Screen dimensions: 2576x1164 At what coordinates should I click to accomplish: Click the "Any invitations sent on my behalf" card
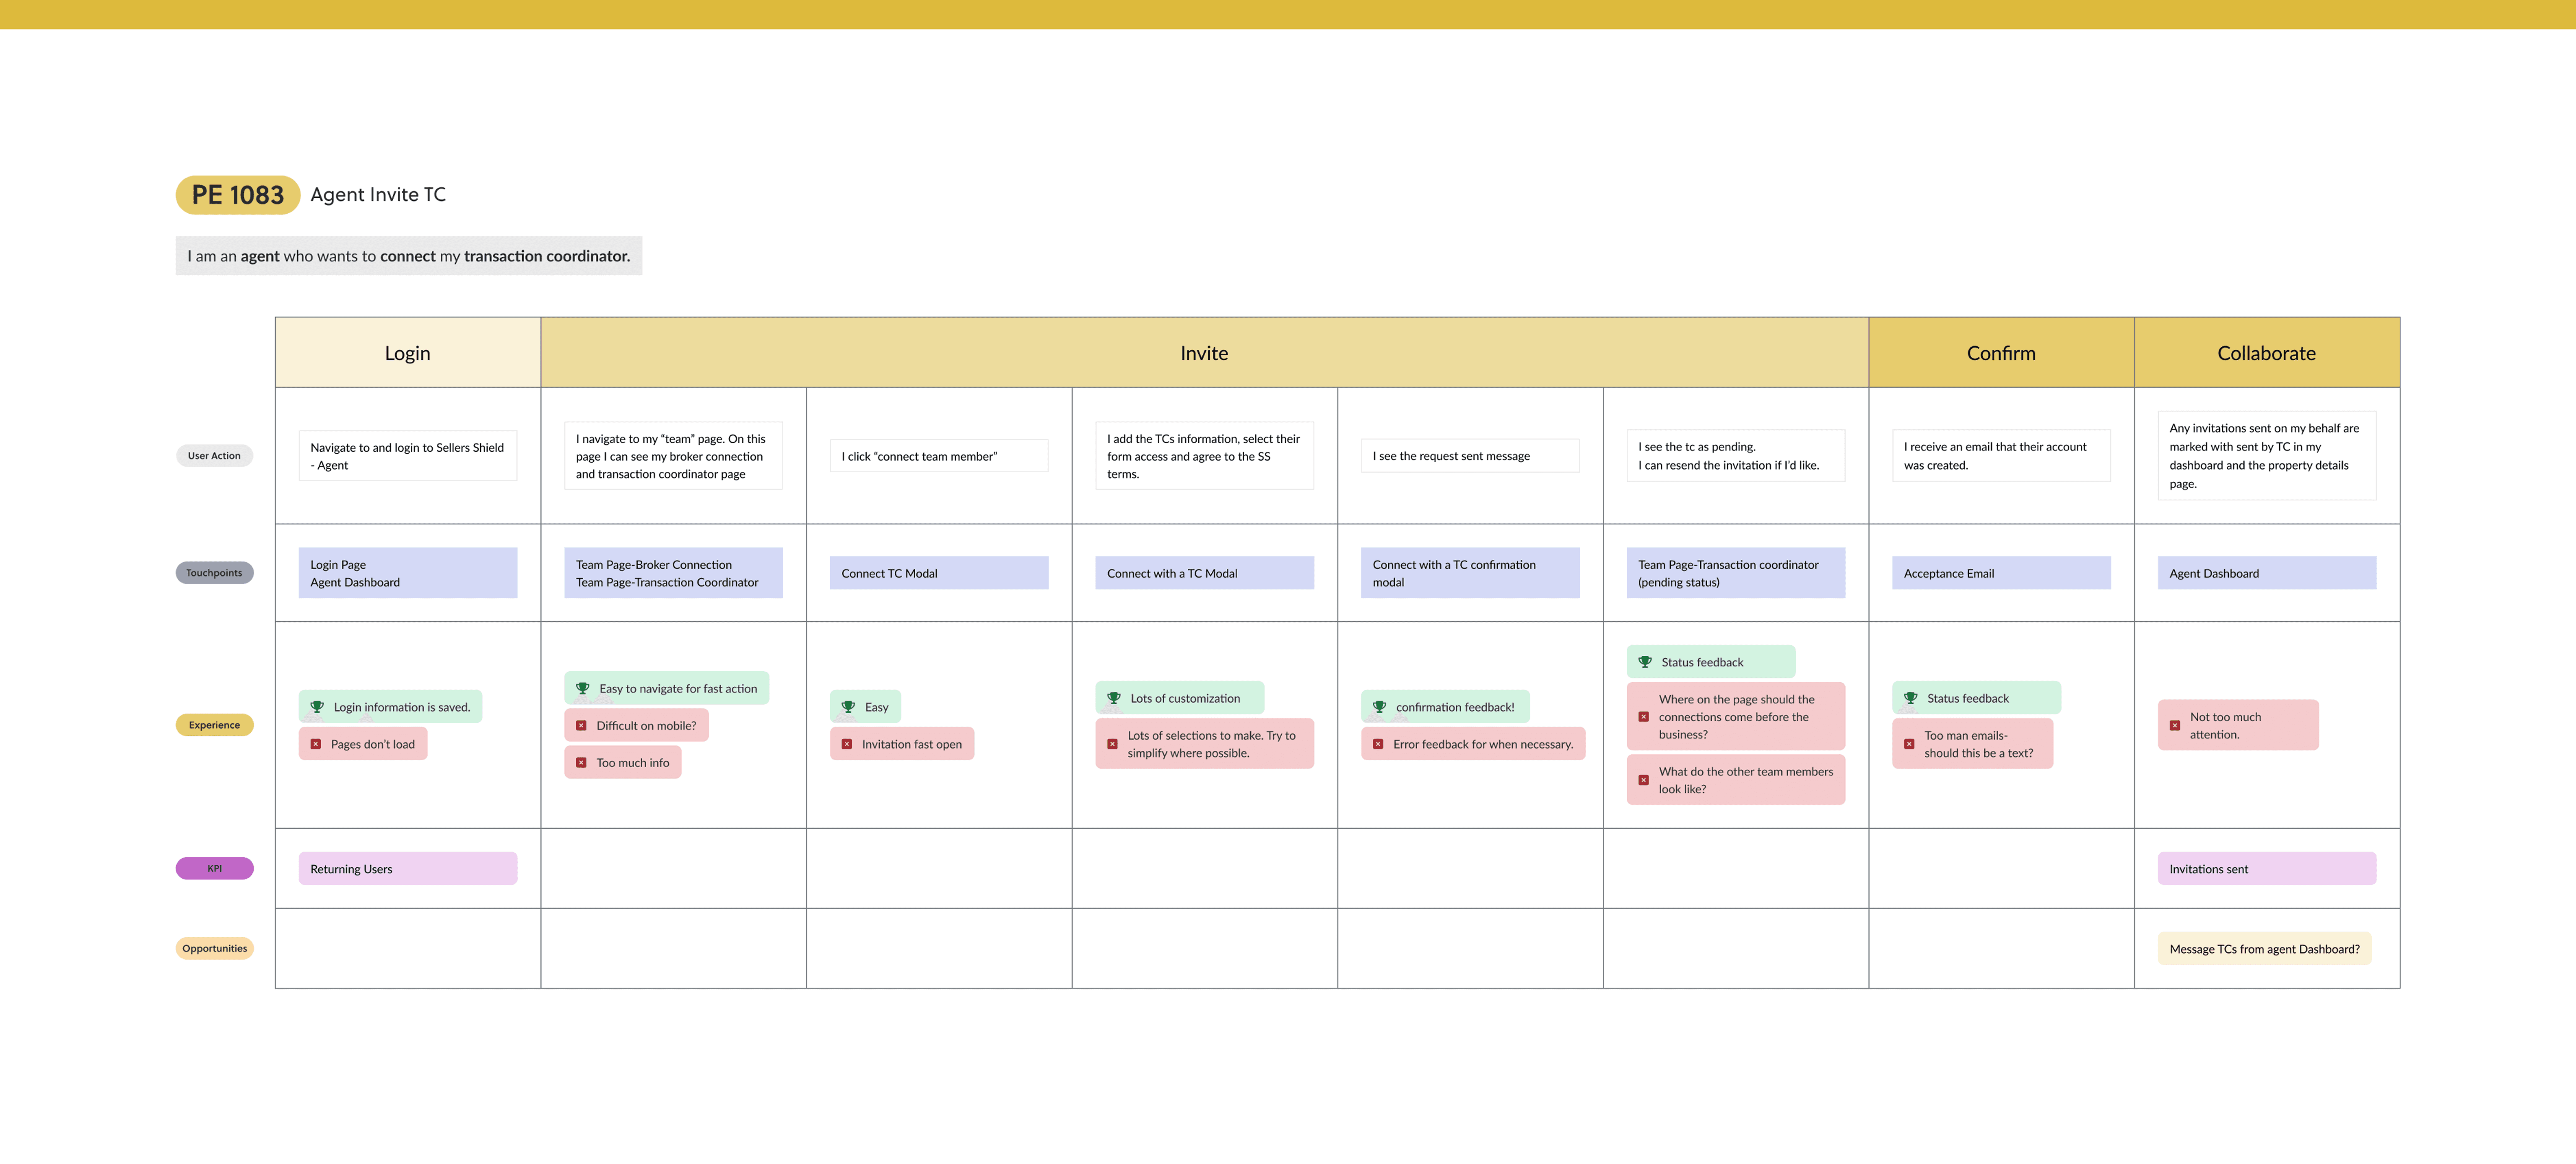tap(2267, 455)
